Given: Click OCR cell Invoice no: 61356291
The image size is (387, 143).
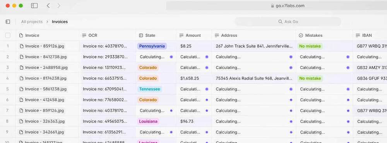Looking at the screenshot, I should [107, 132].
